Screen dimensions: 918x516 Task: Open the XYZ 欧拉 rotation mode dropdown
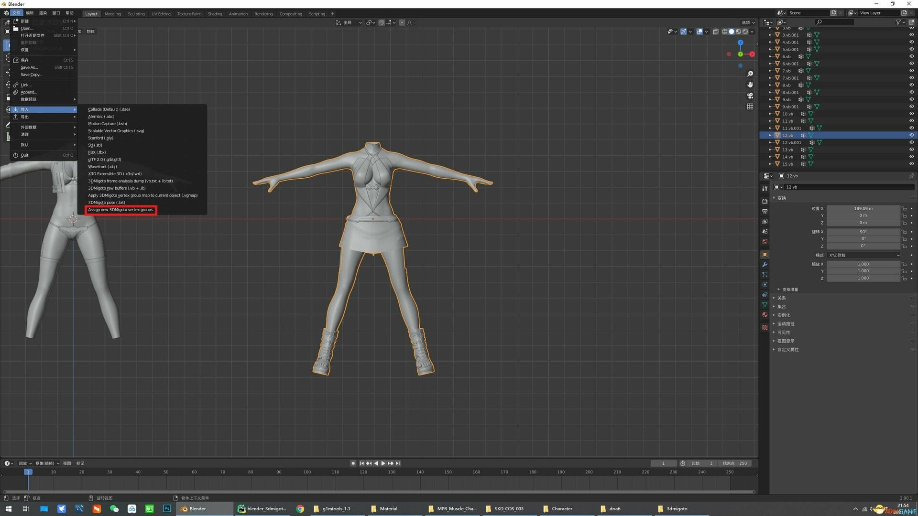click(x=864, y=255)
